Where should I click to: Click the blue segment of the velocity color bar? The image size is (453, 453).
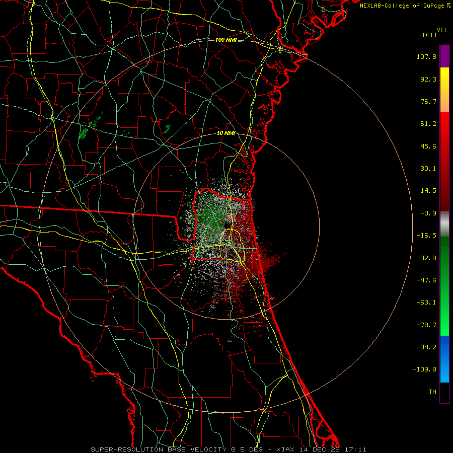click(444, 359)
